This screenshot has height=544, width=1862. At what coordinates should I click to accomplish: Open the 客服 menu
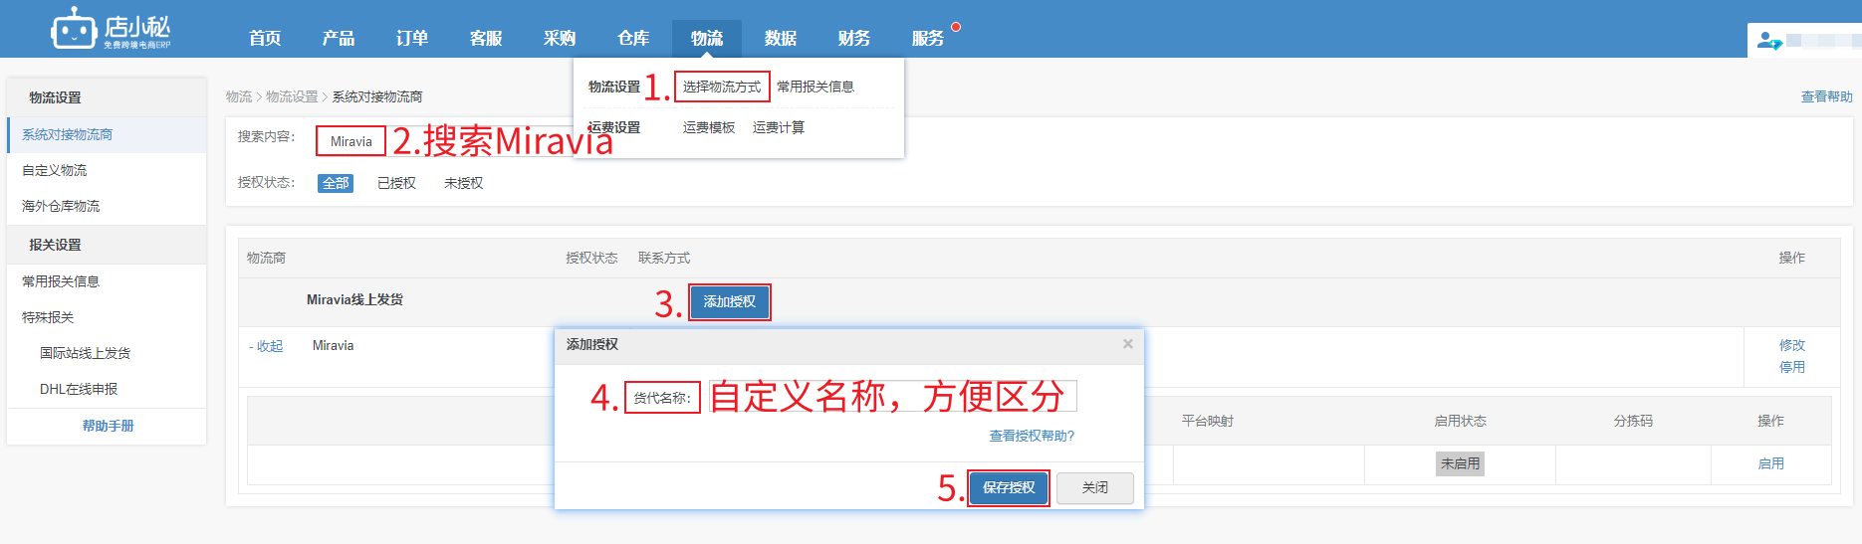(x=486, y=38)
